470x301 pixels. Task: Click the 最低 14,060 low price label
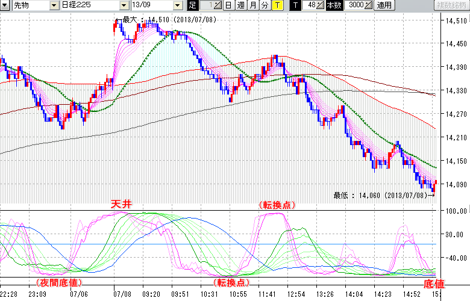click(382, 194)
